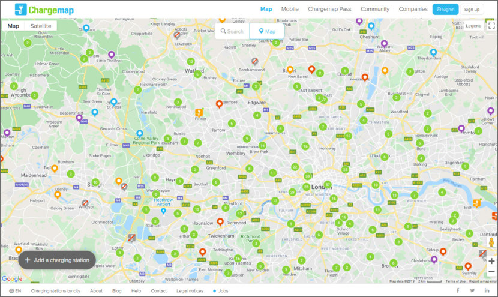Click the green cluster 57 near London
498x297 pixels.
click(328, 184)
